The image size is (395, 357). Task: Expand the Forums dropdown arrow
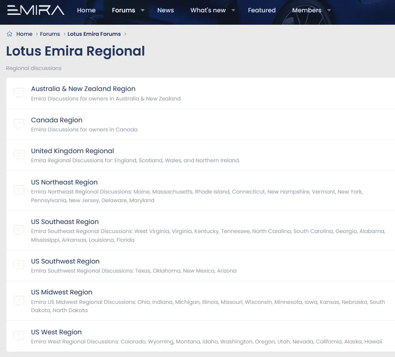click(x=143, y=10)
